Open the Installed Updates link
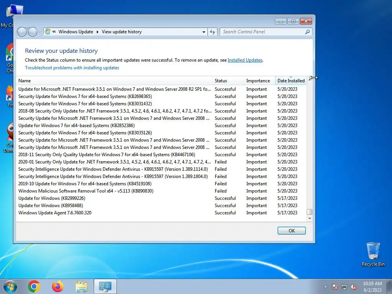 pos(245,60)
